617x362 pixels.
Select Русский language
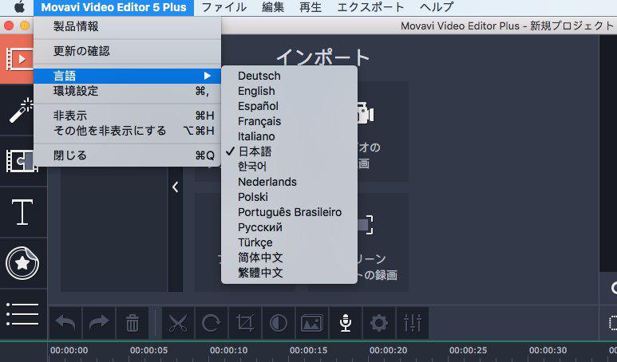coord(289,227)
